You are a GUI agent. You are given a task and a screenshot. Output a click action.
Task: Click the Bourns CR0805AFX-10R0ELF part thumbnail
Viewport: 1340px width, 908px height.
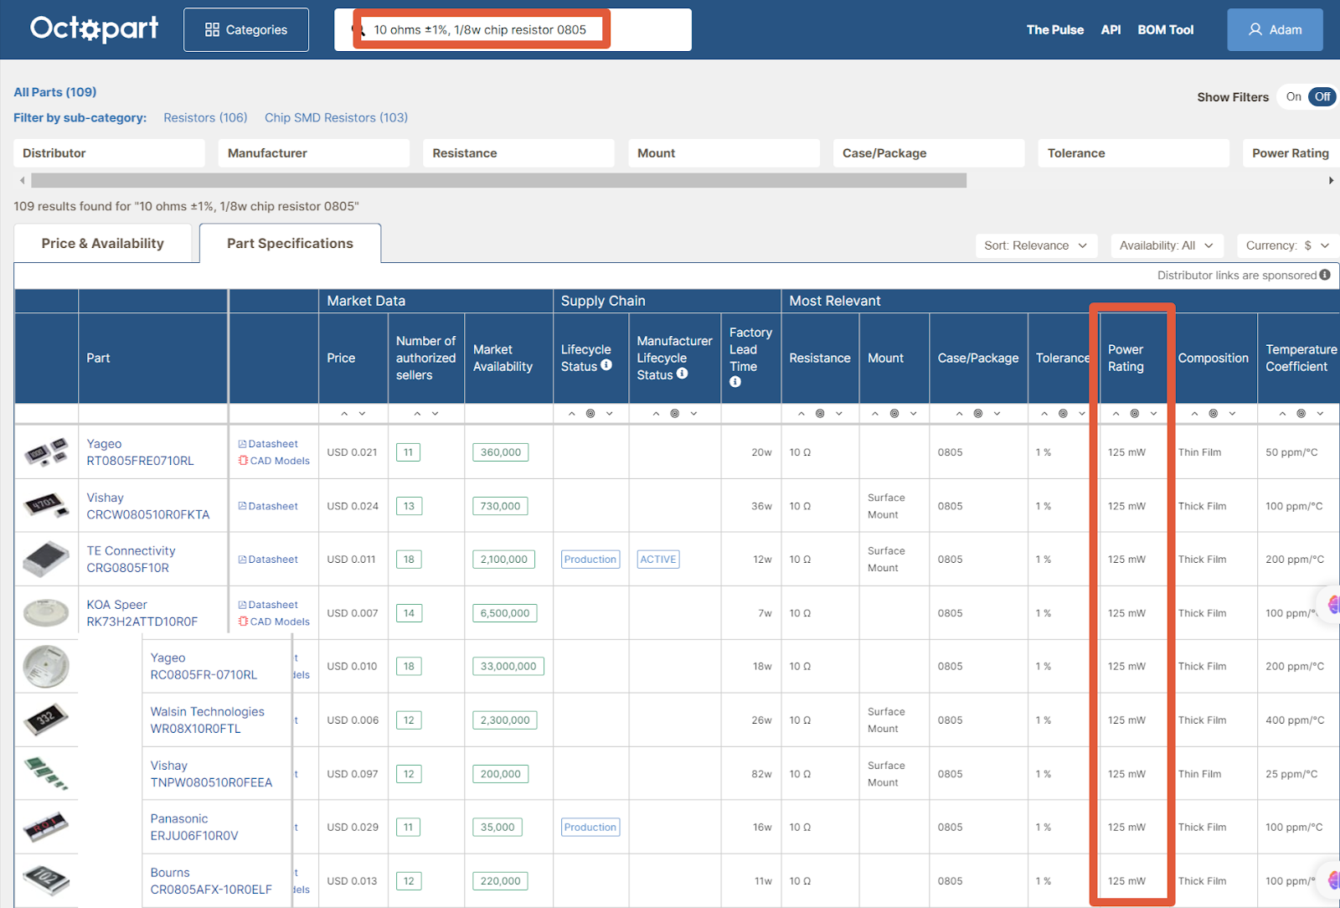[x=46, y=880]
